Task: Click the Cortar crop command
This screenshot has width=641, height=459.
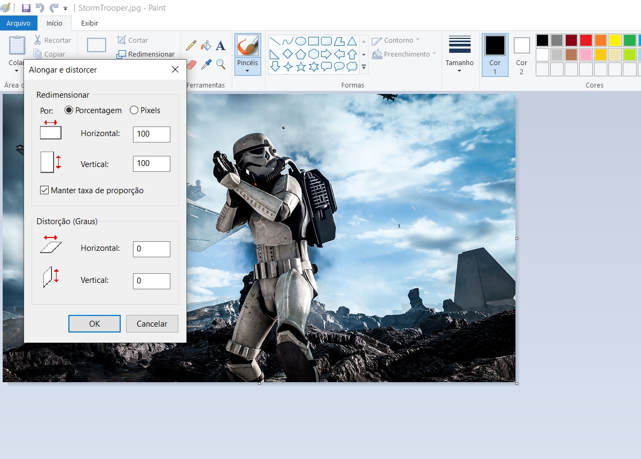Action: point(132,40)
